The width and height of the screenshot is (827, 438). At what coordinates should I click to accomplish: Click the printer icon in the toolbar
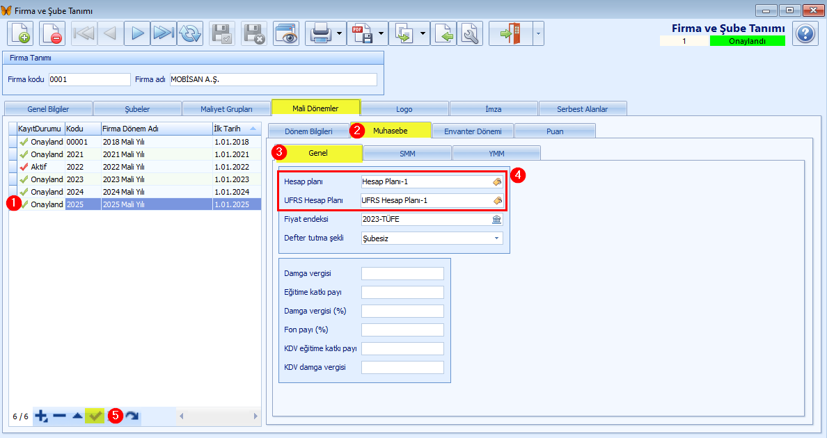(x=320, y=33)
